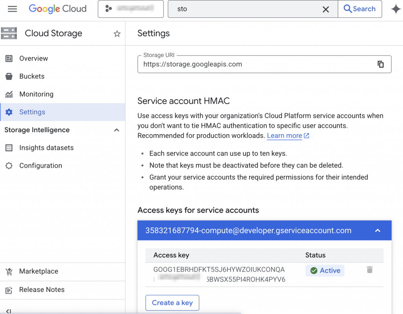Copy the Storage URI to clipboard

click(x=380, y=64)
